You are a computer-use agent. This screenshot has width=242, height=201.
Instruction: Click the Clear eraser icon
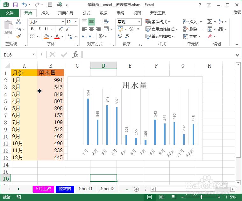pos(210,36)
